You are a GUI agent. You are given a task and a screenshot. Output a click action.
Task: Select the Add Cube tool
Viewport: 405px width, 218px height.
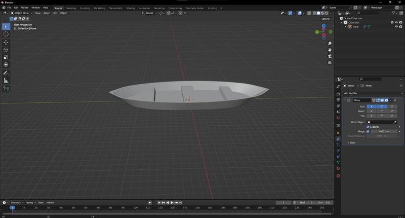pos(6,89)
